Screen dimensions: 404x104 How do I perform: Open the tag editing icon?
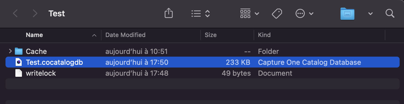pos(277,13)
